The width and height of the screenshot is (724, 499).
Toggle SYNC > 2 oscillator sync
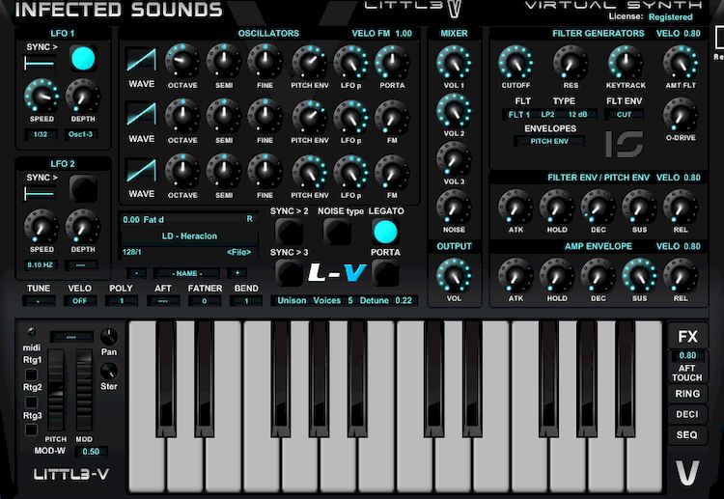pos(289,232)
